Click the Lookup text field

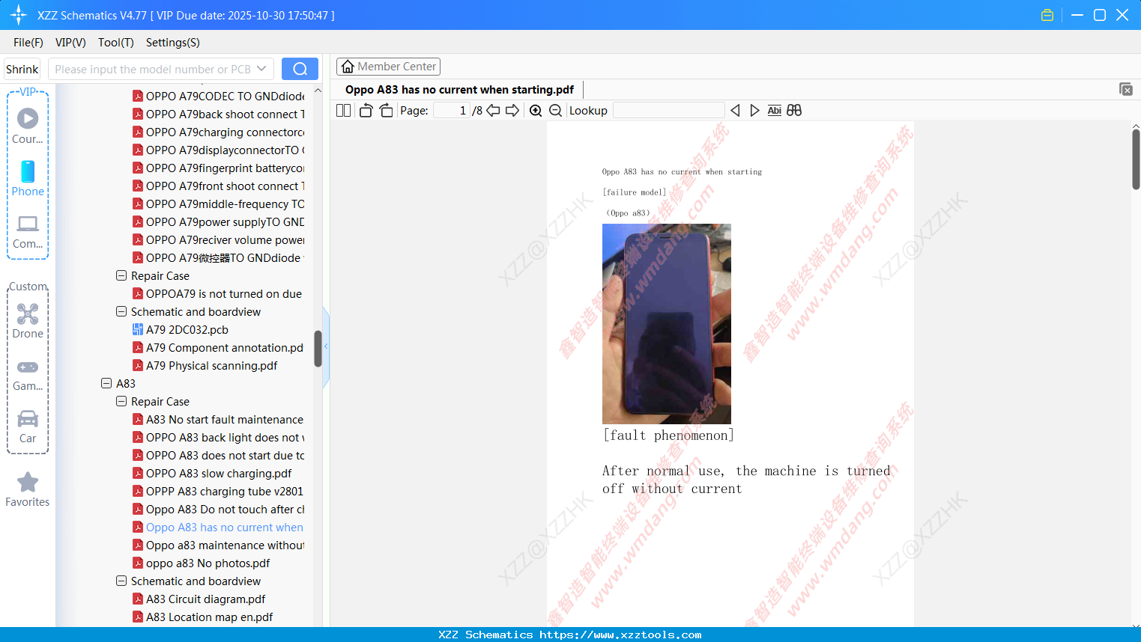[669, 111]
